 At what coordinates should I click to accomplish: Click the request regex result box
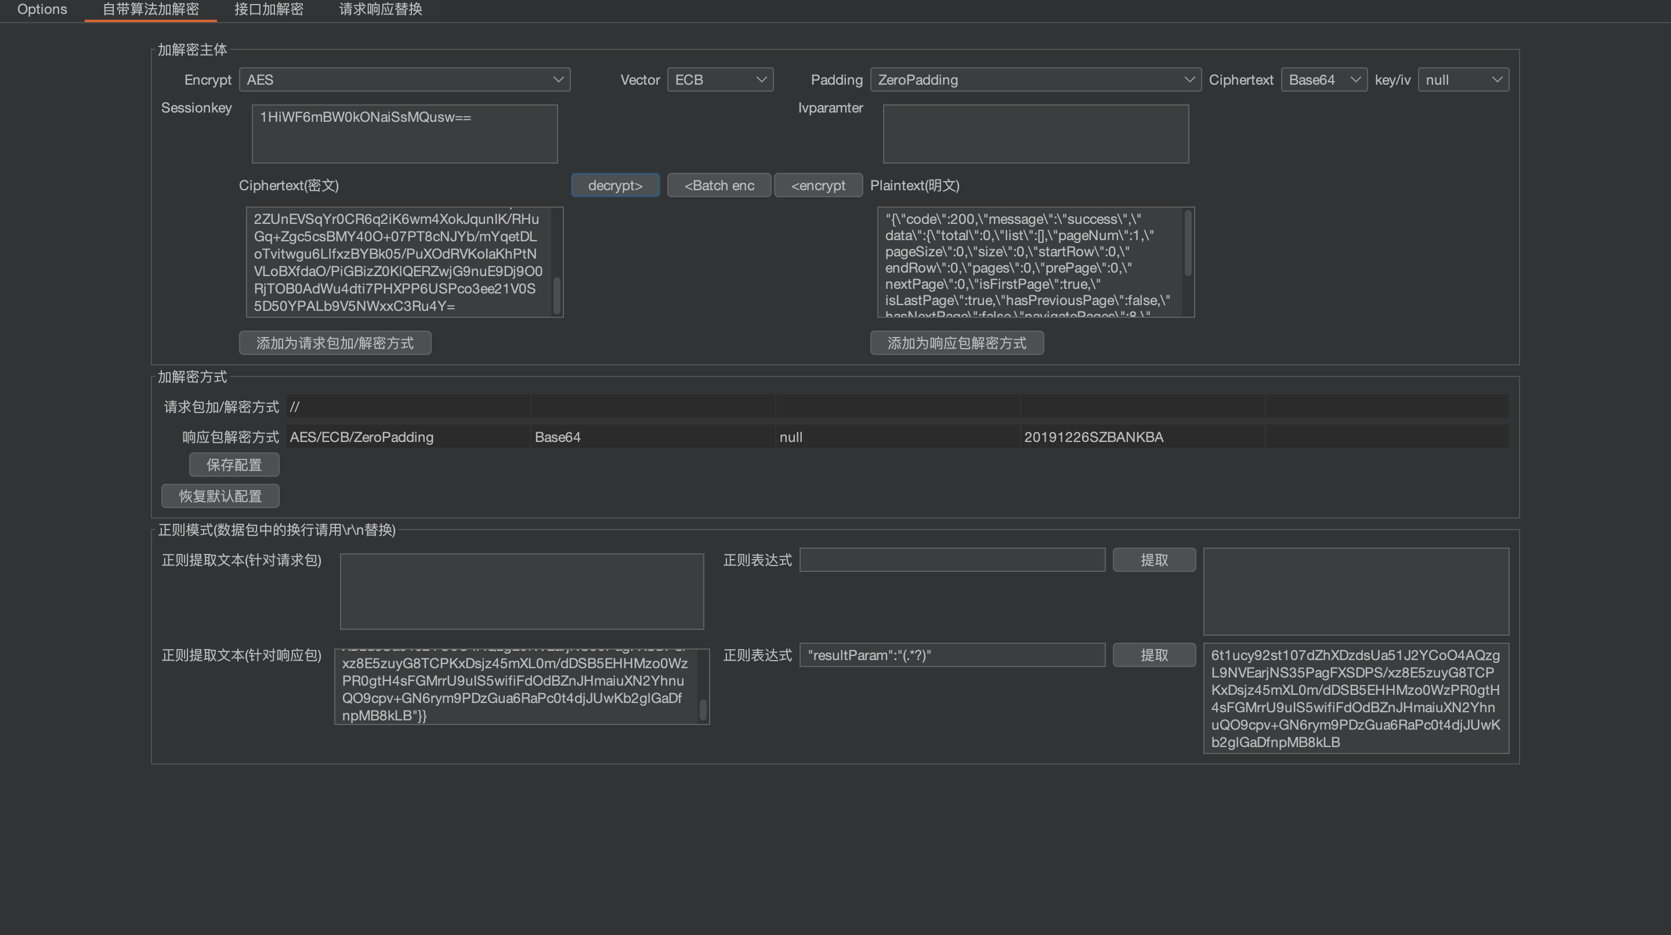[1357, 592]
